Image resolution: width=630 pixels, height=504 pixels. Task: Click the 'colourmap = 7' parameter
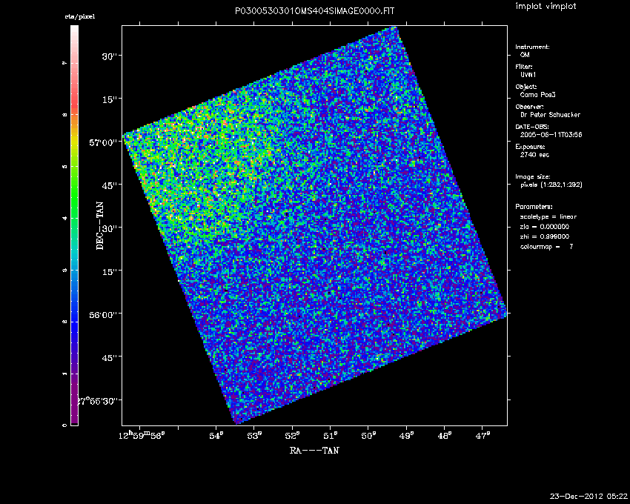tap(546, 247)
